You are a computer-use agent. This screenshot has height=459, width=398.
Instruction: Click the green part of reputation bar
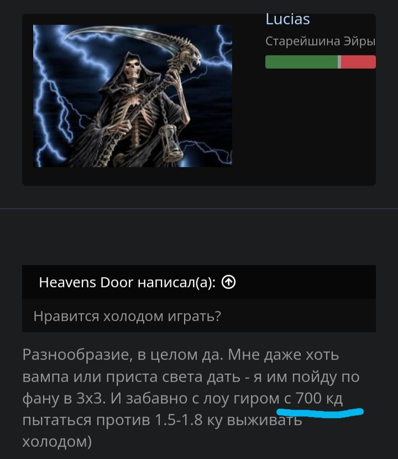301,62
